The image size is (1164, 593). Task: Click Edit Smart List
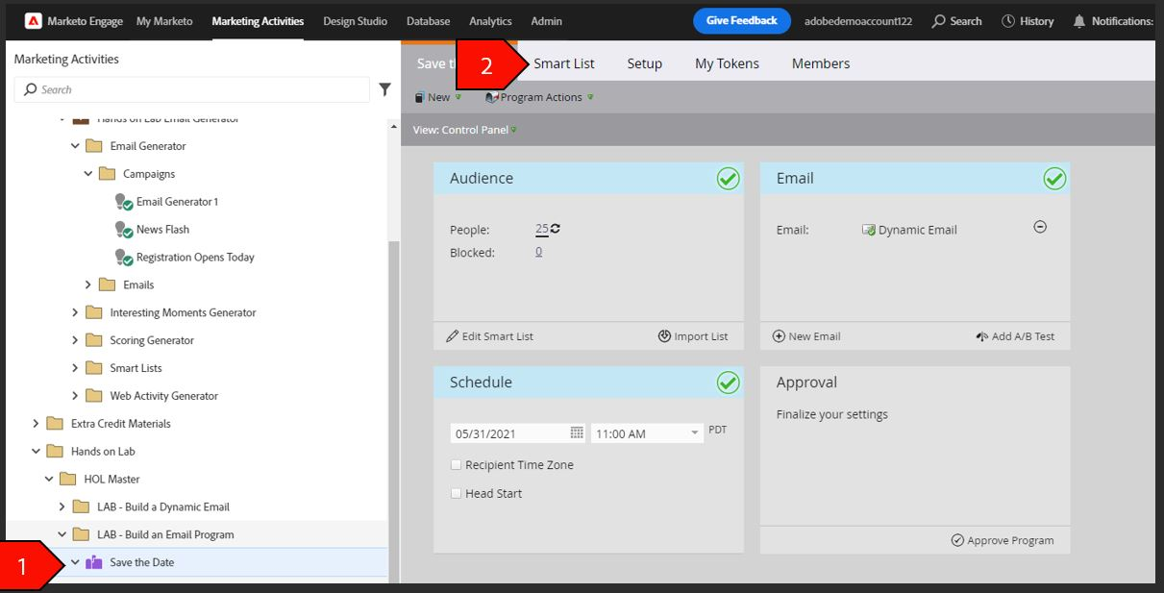(x=490, y=336)
